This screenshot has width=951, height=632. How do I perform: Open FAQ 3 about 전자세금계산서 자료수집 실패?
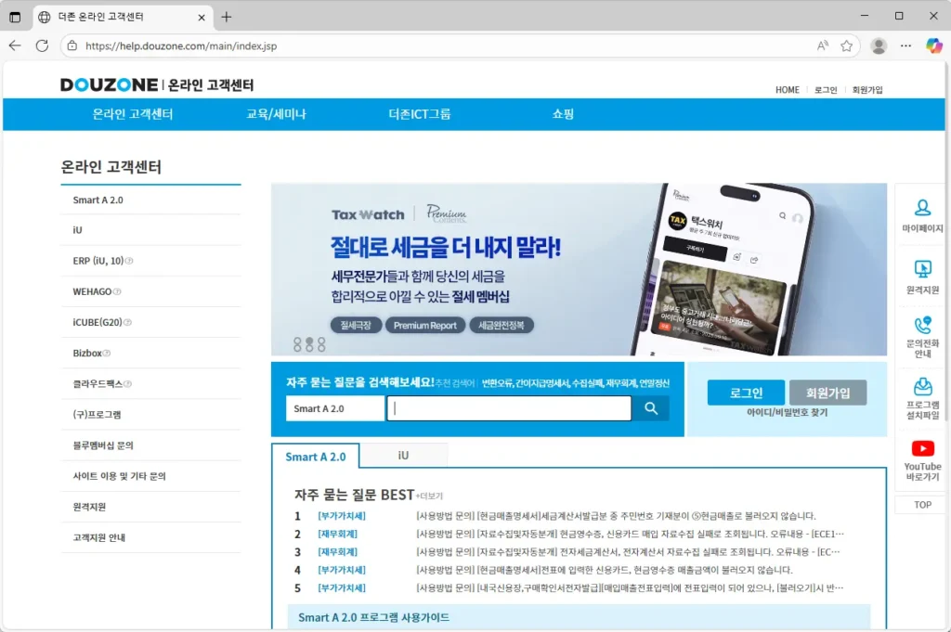tap(628, 552)
